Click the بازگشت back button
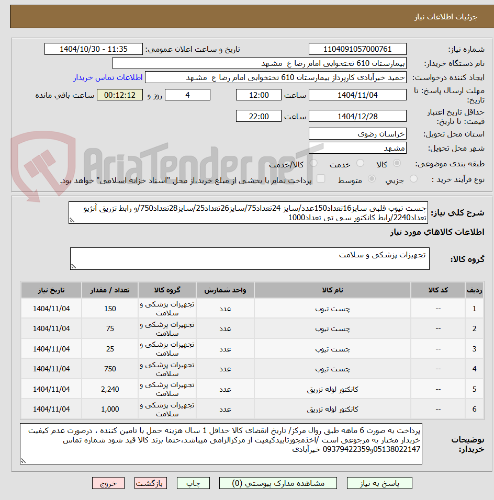Viewport: 494px width, 500px height. (x=151, y=483)
